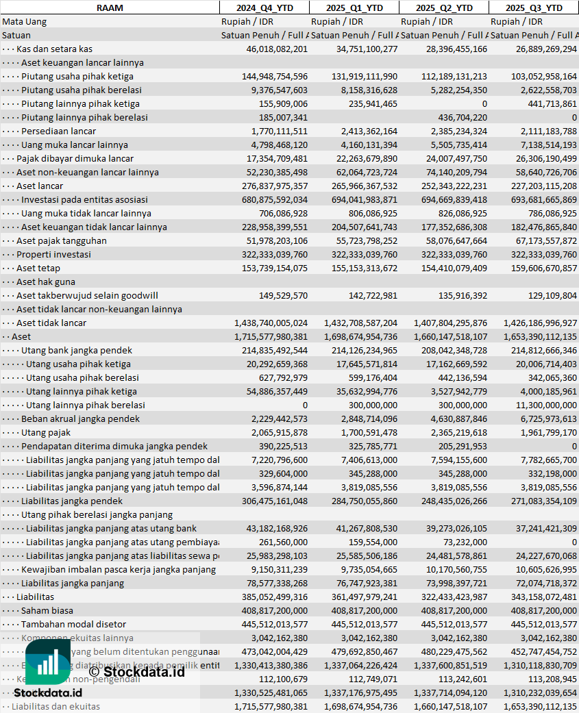
Task: Click Uang muka tidak lancar lainnya label
Action: [x=86, y=213]
